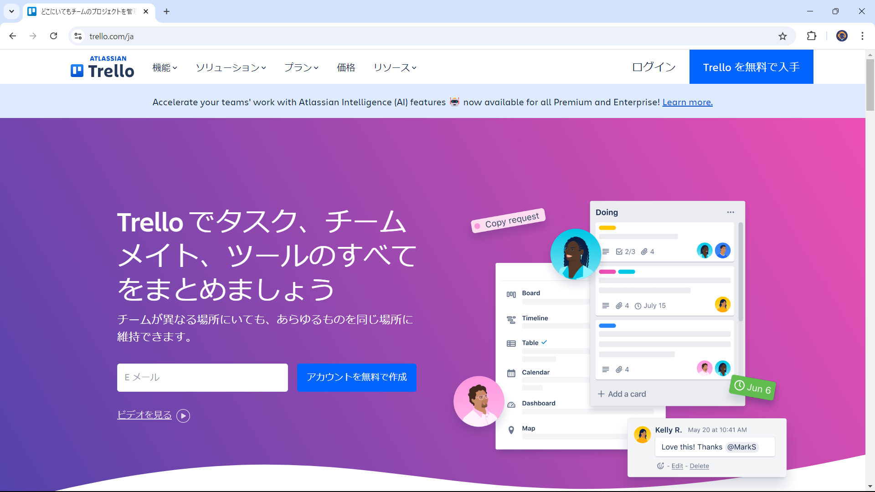Open the Learn more link in banner
The height and width of the screenshot is (492, 875).
click(687, 102)
